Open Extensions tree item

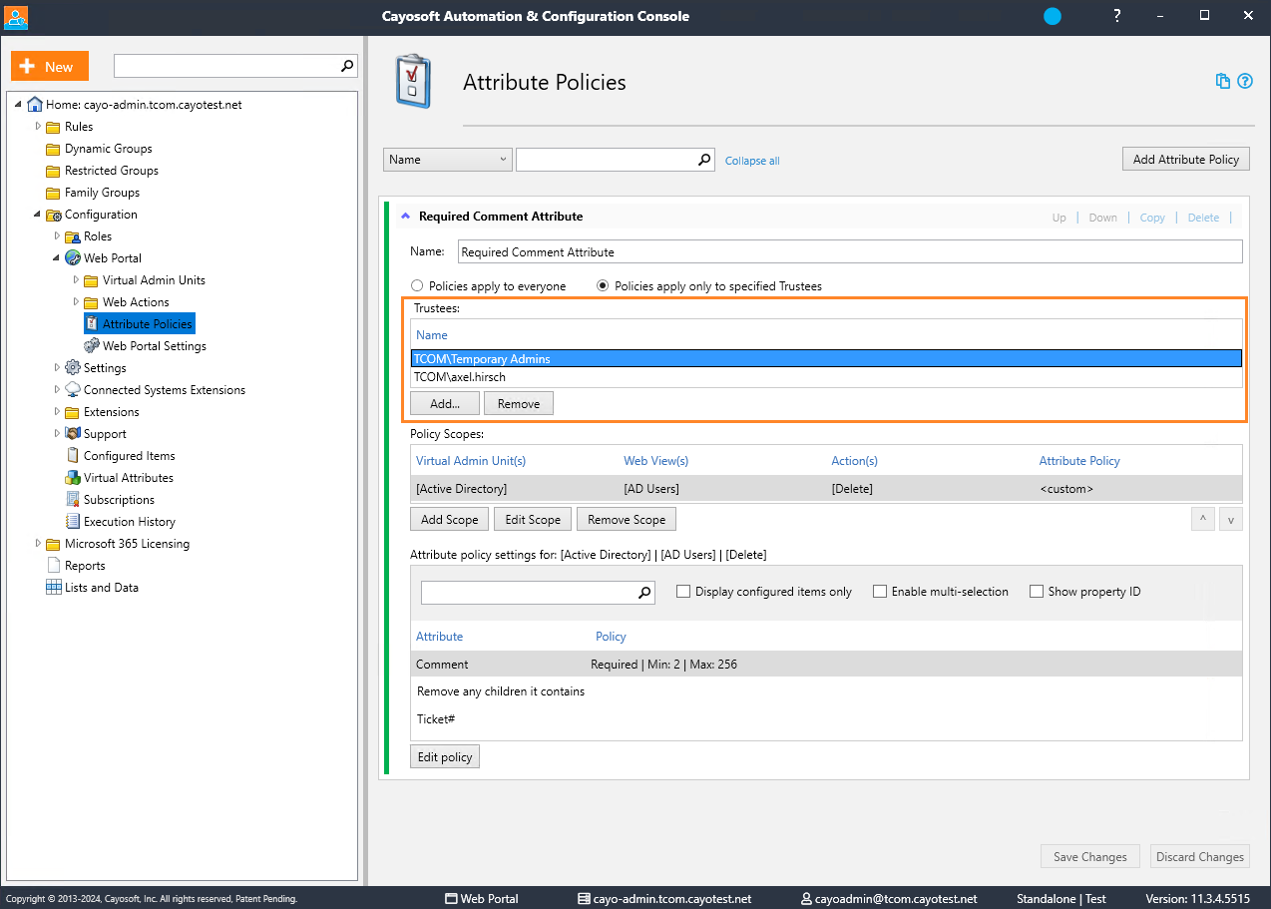(112, 412)
